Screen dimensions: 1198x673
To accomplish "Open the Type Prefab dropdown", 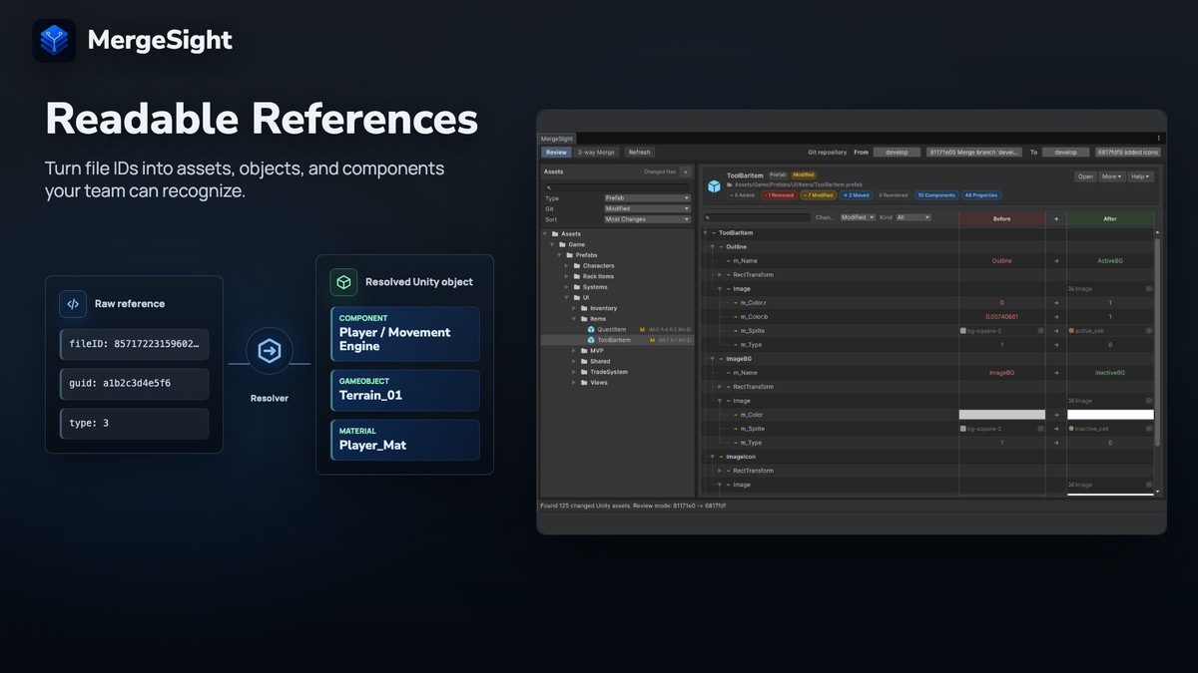I will point(647,197).
